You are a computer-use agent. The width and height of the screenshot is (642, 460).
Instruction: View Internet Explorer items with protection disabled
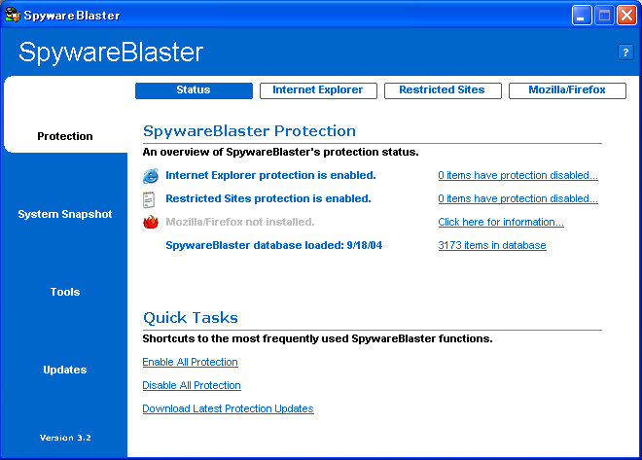[x=517, y=176]
